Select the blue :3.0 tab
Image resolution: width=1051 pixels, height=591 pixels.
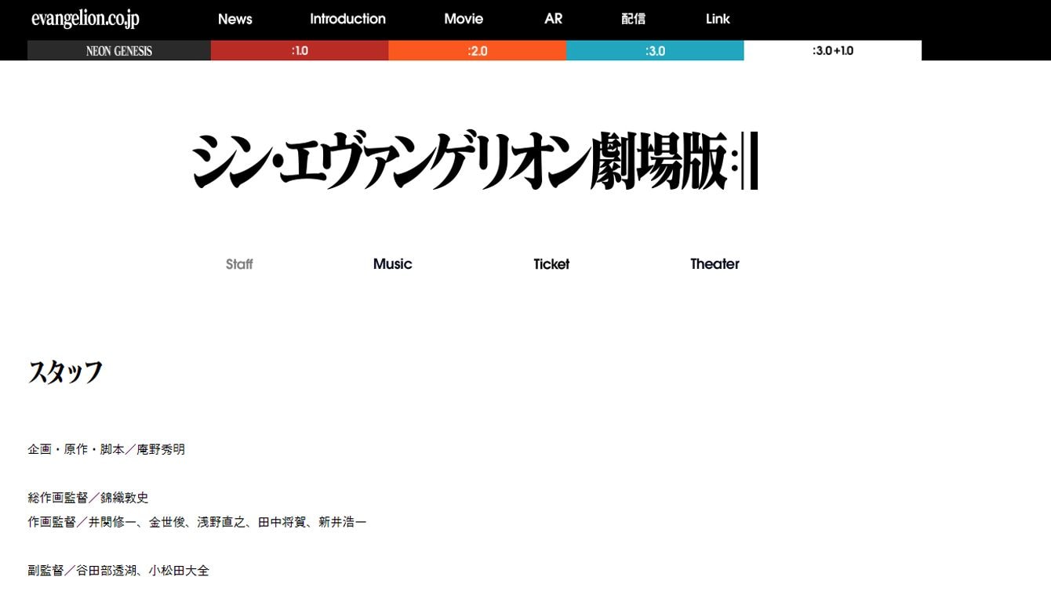pyautogui.click(x=655, y=51)
